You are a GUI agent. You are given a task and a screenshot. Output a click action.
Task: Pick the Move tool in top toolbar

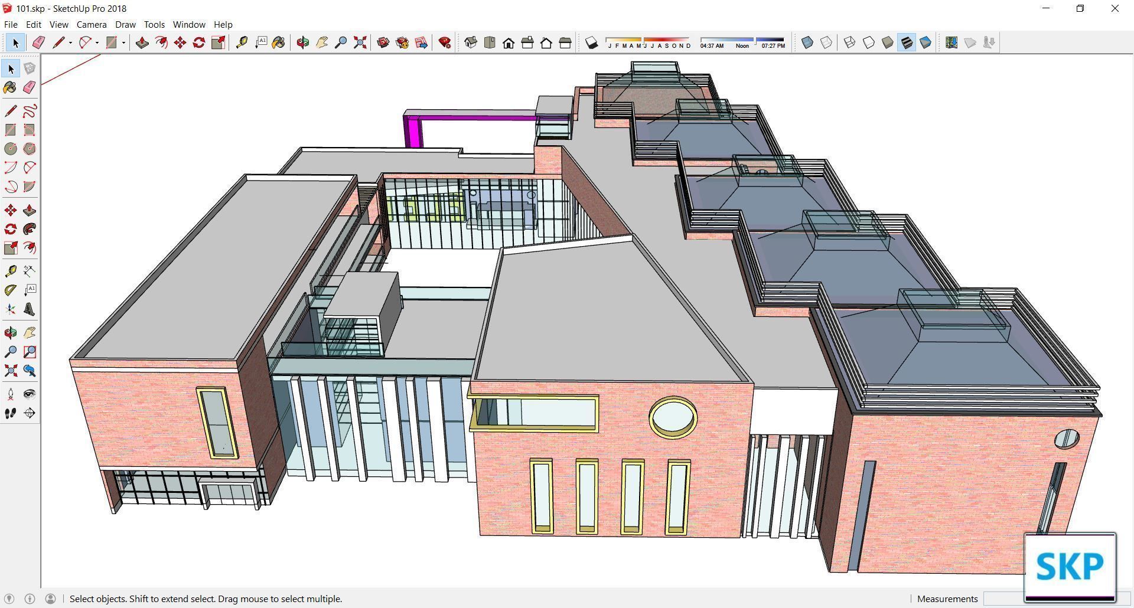click(180, 43)
